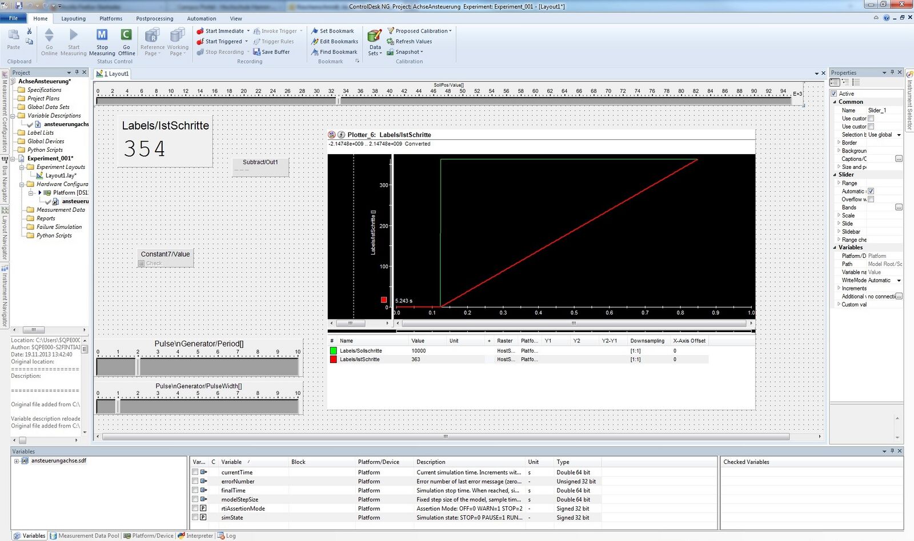Expand the ansteuerungachse.sdf tree node
Viewport: 914px width, 541px height.
click(x=16, y=461)
